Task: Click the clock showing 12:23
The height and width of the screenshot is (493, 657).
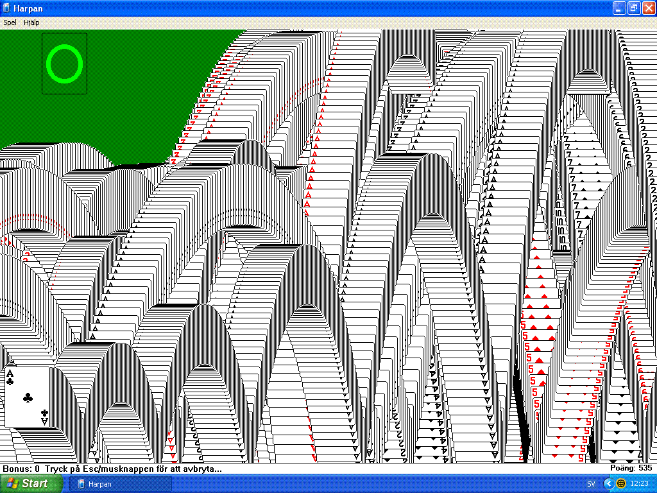Action: click(x=639, y=484)
